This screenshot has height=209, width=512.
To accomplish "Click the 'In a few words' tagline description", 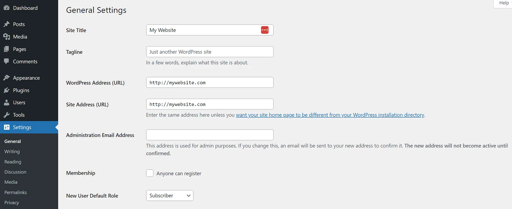I will 197,63.
